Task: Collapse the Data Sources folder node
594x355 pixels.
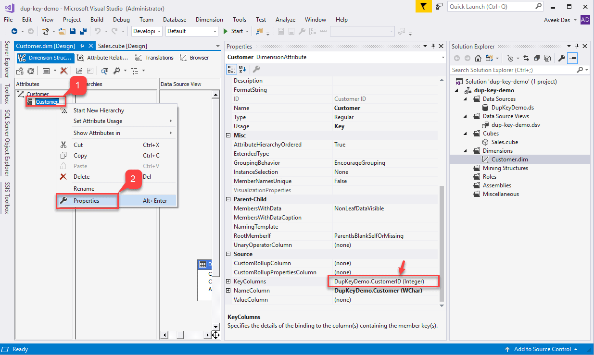Action: [x=466, y=99]
